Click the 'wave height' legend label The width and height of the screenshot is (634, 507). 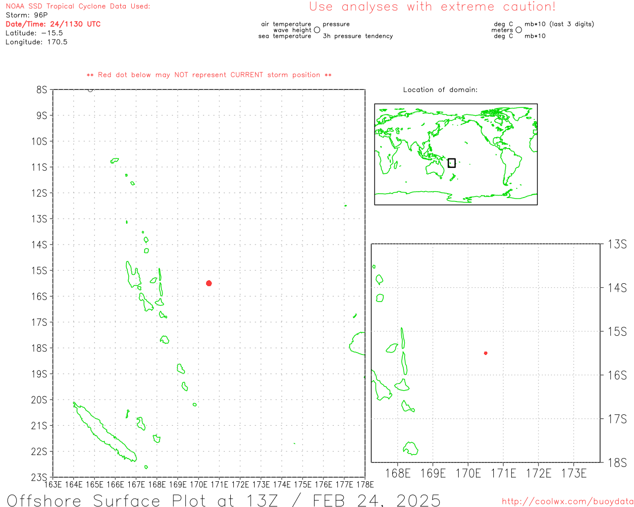point(292,30)
